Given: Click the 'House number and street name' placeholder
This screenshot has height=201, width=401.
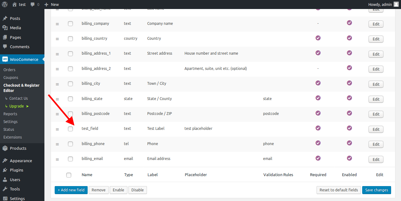Looking at the screenshot, I should [211, 53].
